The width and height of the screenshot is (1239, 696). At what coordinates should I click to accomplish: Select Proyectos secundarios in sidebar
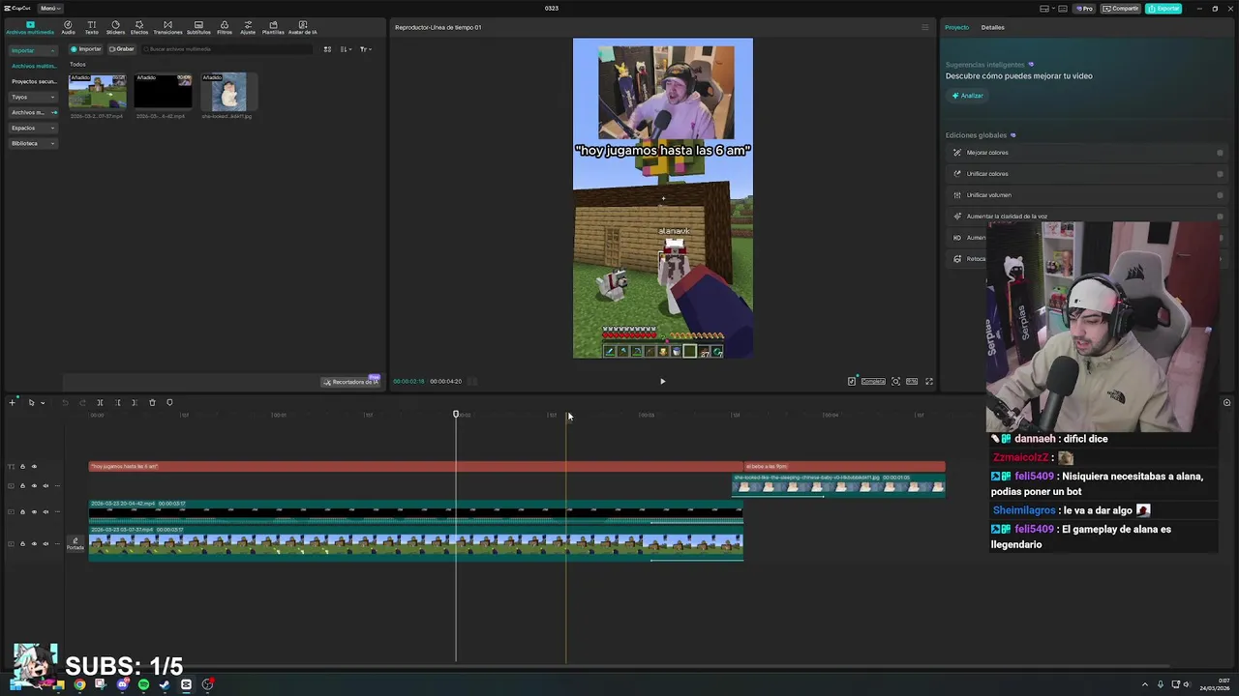point(33,81)
